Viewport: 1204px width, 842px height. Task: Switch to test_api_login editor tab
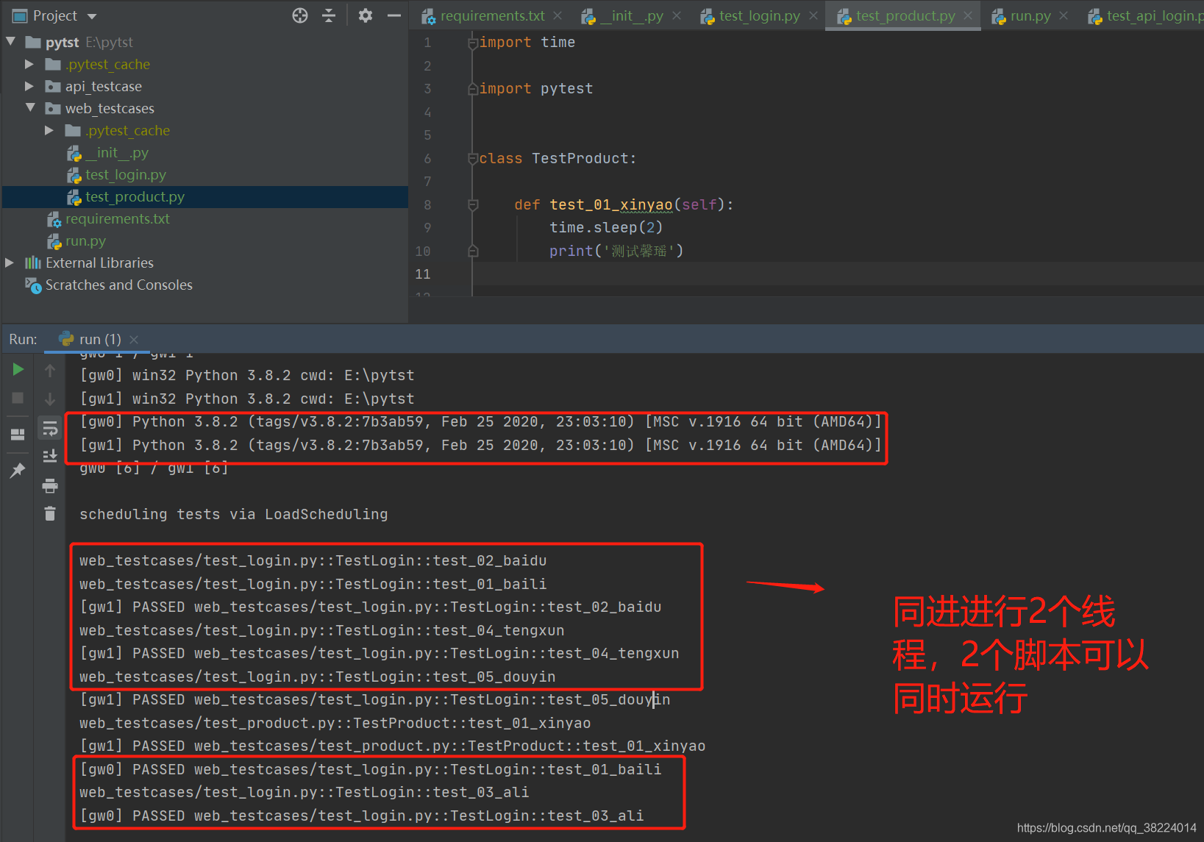(1146, 15)
